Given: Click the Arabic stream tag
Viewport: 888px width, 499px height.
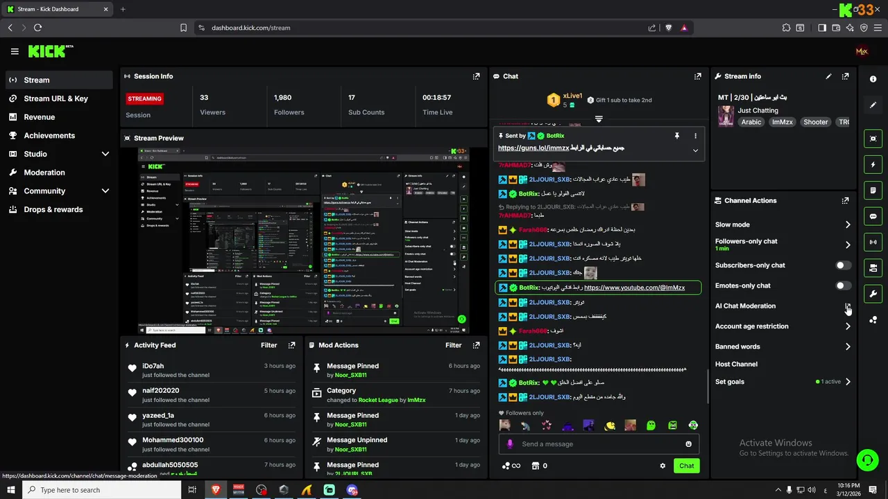Looking at the screenshot, I should [x=751, y=122].
